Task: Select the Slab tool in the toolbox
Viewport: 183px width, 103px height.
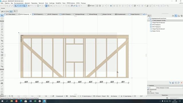Action: coord(2,38)
